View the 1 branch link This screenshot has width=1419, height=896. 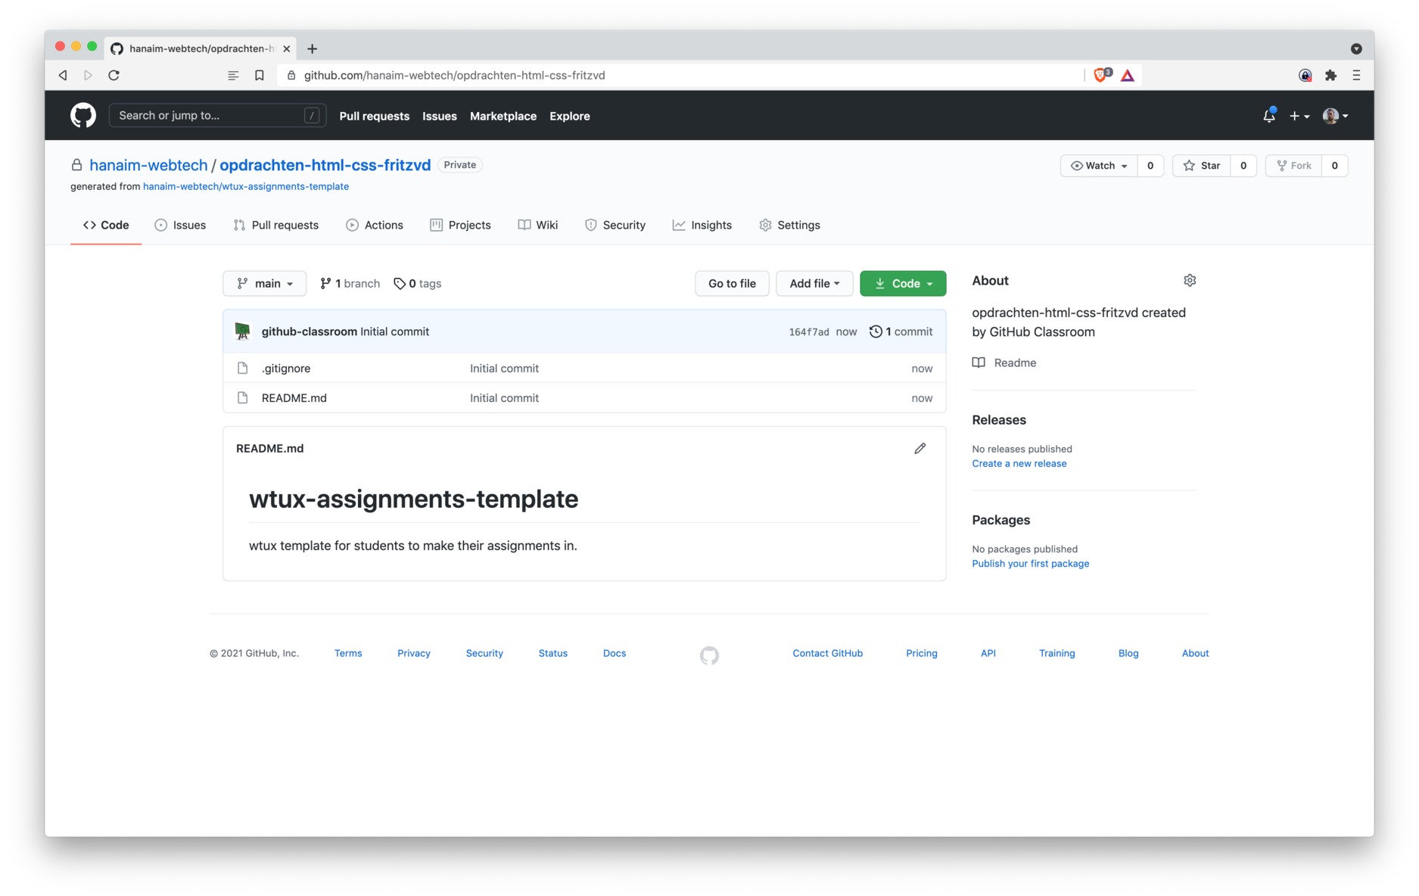(350, 283)
